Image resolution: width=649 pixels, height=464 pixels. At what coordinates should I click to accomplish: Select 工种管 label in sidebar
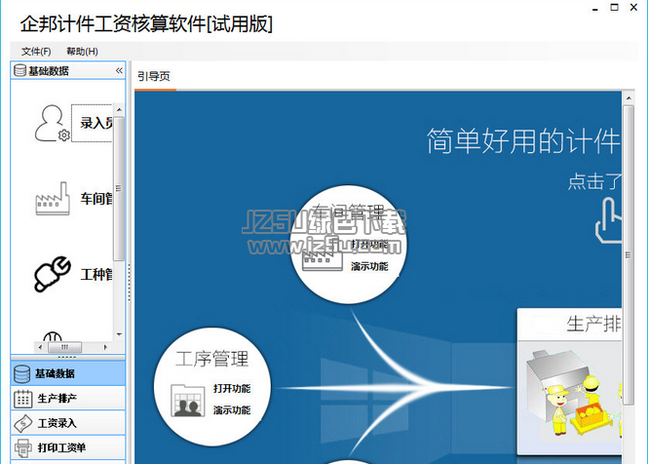(x=96, y=274)
